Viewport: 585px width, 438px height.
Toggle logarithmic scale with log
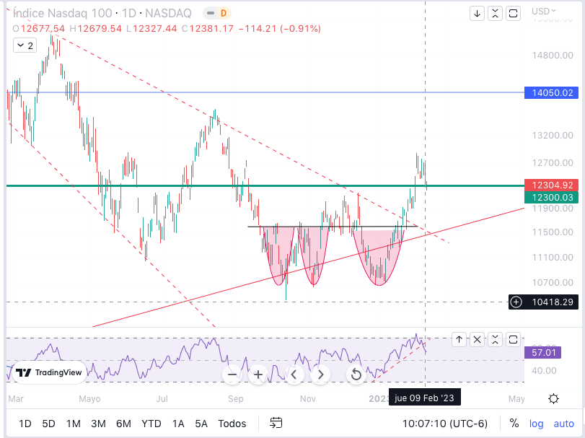coord(537,424)
